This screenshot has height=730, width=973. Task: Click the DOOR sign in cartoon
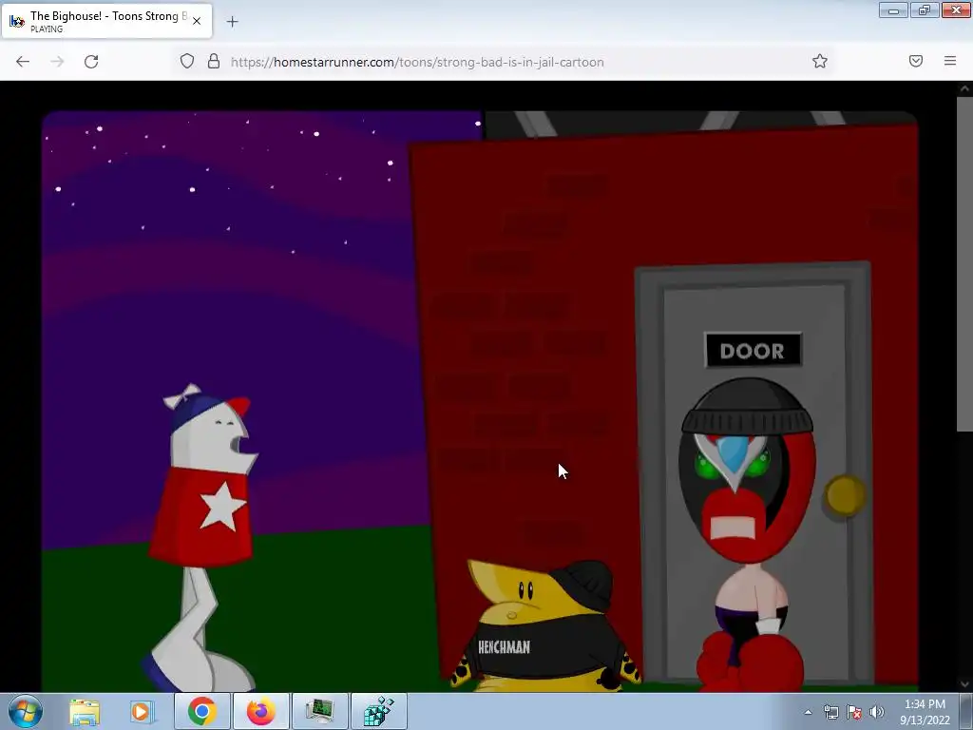(753, 351)
